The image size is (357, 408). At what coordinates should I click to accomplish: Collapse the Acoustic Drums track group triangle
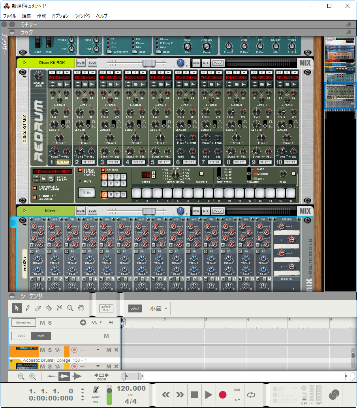tap(11, 361)
